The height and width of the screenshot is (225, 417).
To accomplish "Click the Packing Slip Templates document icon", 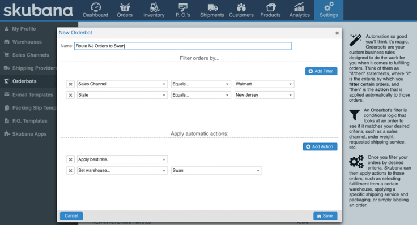I will [7, 107].
